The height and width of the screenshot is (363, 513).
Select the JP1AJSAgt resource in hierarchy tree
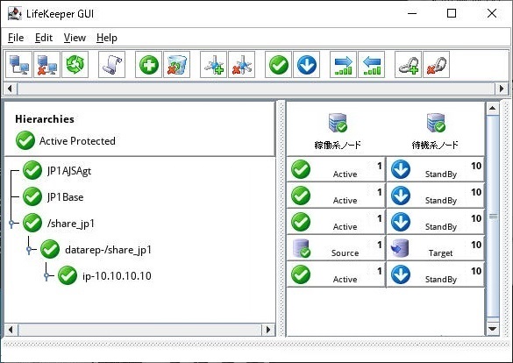[x=69, y=171]
